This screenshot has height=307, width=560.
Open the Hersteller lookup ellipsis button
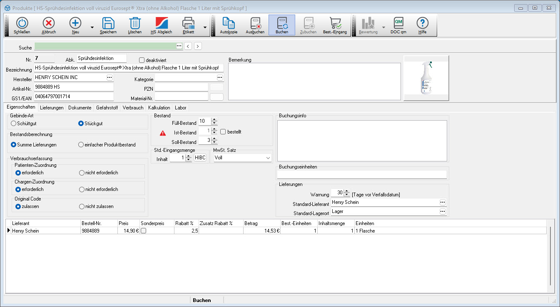[110, 77]
